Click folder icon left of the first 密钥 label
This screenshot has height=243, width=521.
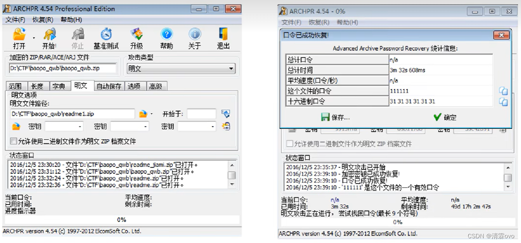coord(16,126)
